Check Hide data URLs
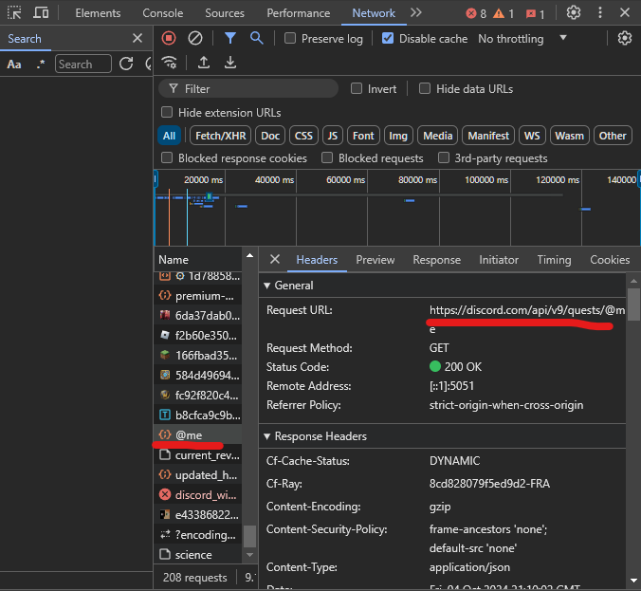 point(425,89)
